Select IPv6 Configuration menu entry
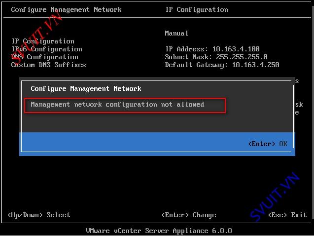Screen dimensions: 314x236 47,49
